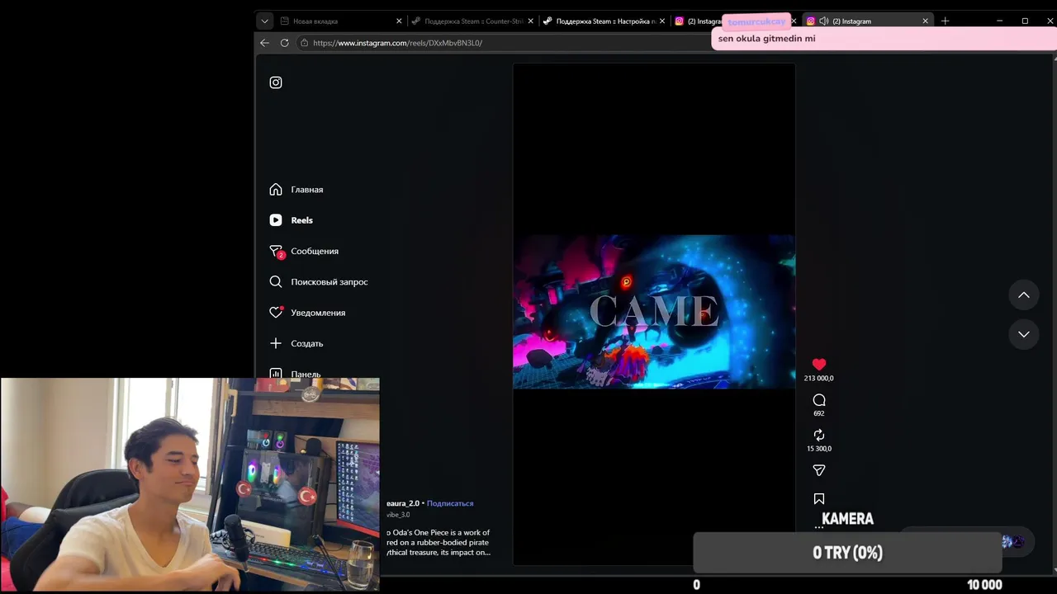The image size is (1057, 594).
Task: Close the Поддержка Steam Настройка tab
Action: (662, 21)
